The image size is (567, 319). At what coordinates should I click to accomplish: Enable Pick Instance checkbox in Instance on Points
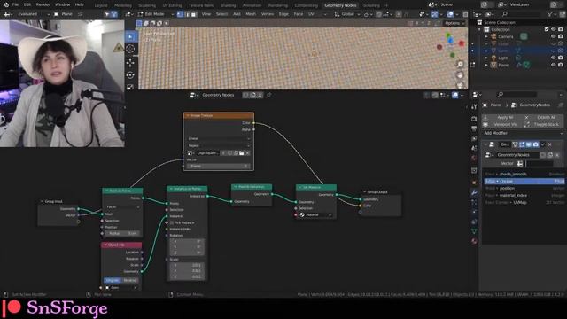point(172,222)
